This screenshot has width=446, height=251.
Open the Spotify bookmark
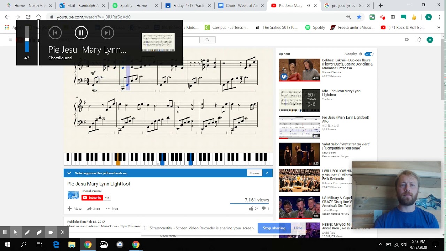point(315,28)
